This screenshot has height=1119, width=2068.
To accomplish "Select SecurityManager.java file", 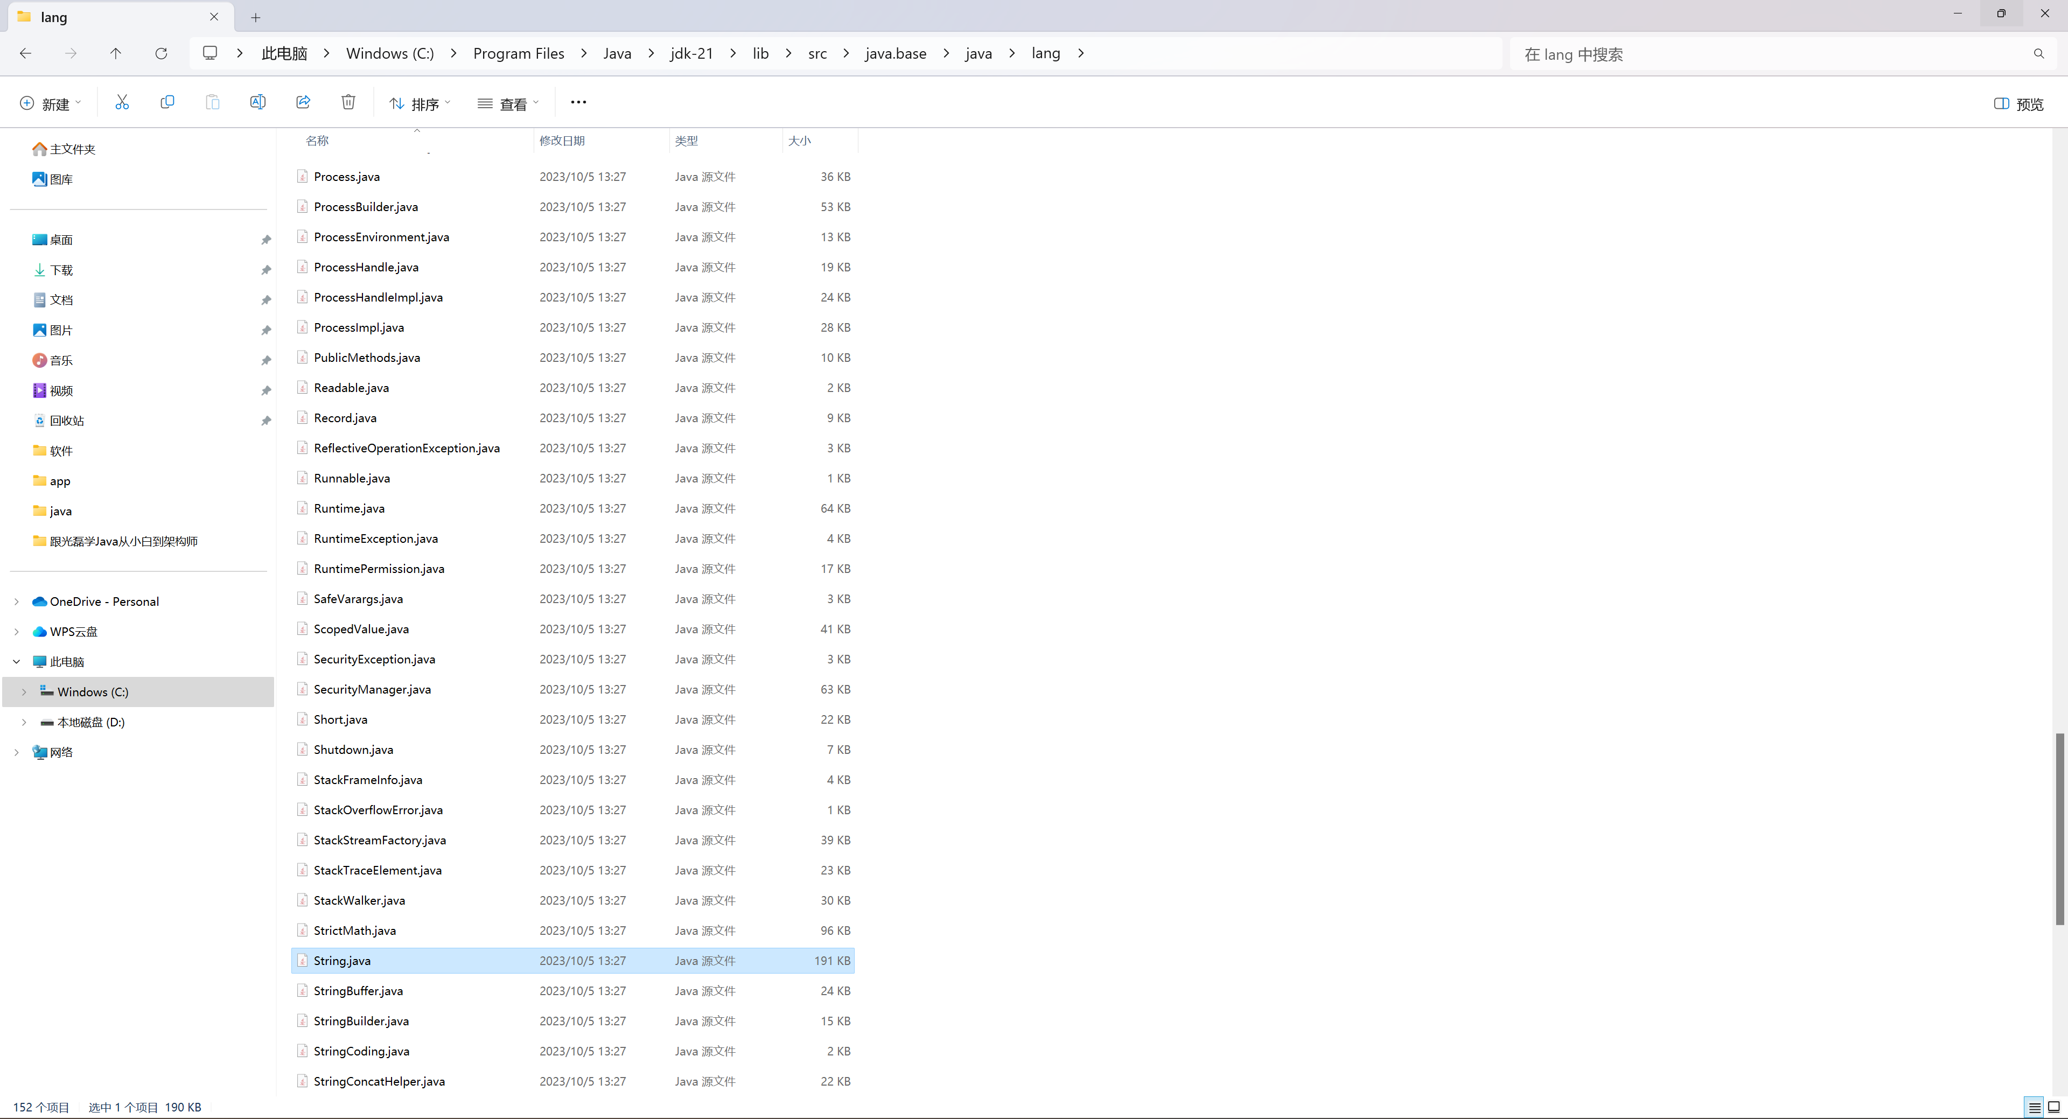I will pos(572,689).
